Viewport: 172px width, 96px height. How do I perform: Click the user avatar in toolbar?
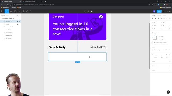tap(154, 11)
